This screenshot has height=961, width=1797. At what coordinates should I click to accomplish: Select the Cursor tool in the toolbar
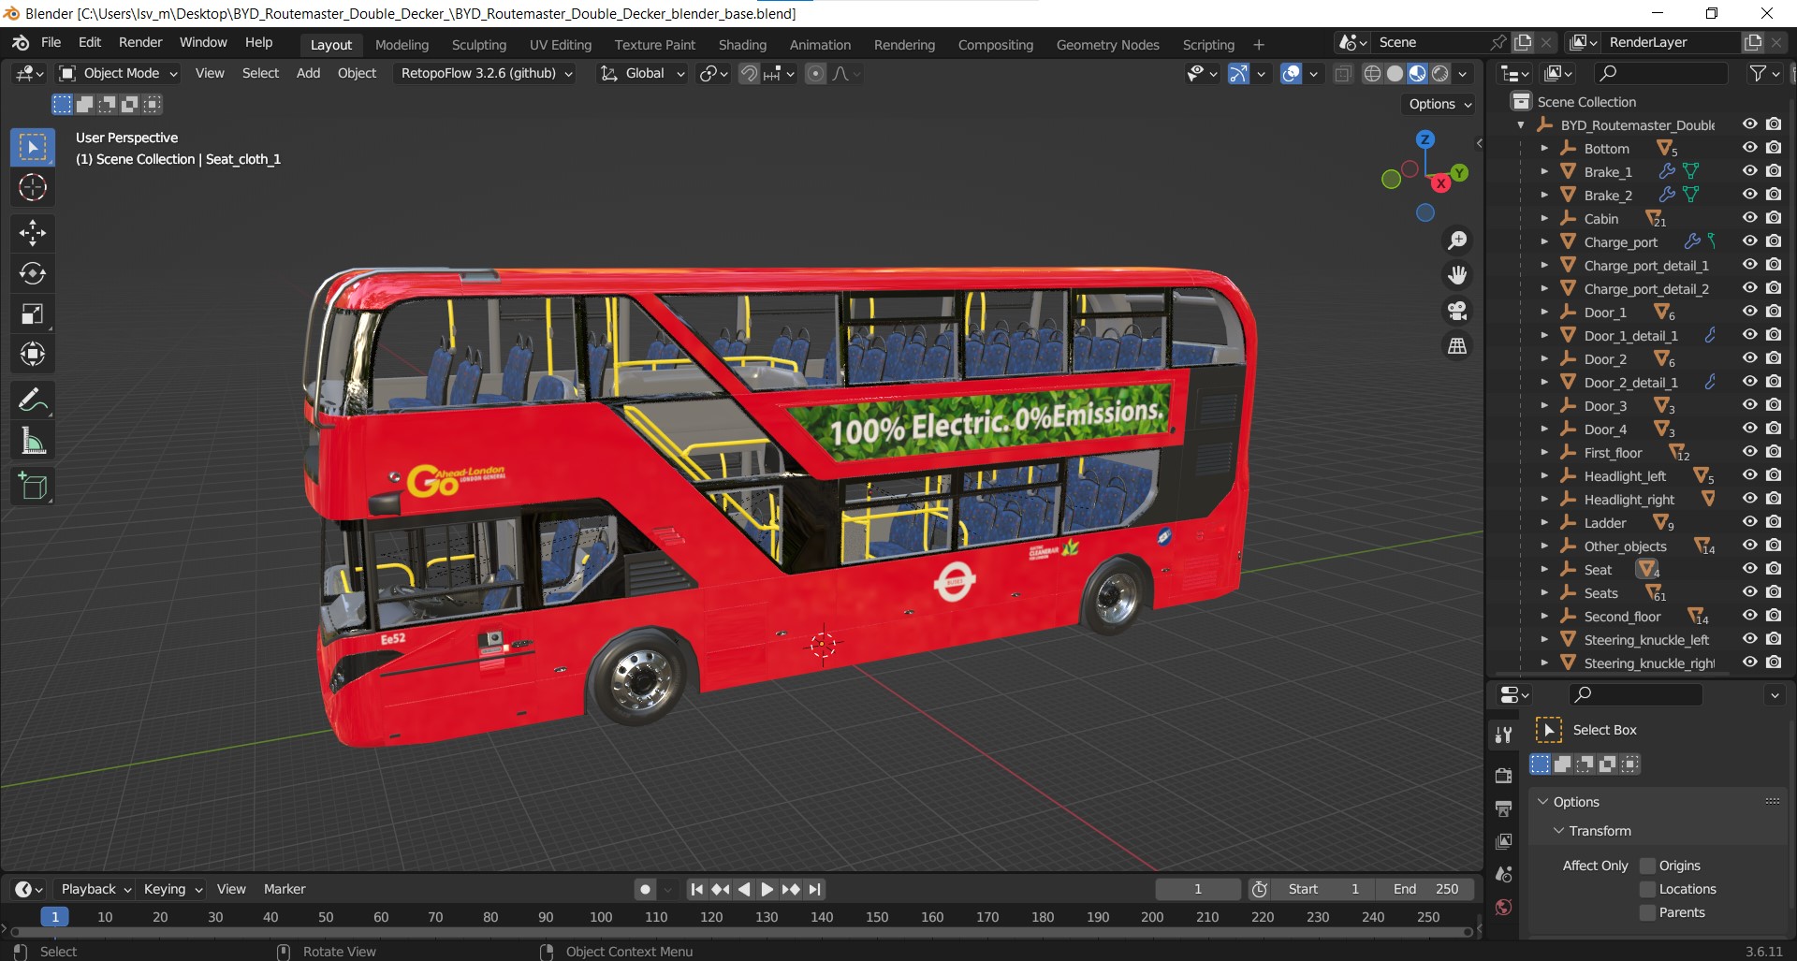33,188
